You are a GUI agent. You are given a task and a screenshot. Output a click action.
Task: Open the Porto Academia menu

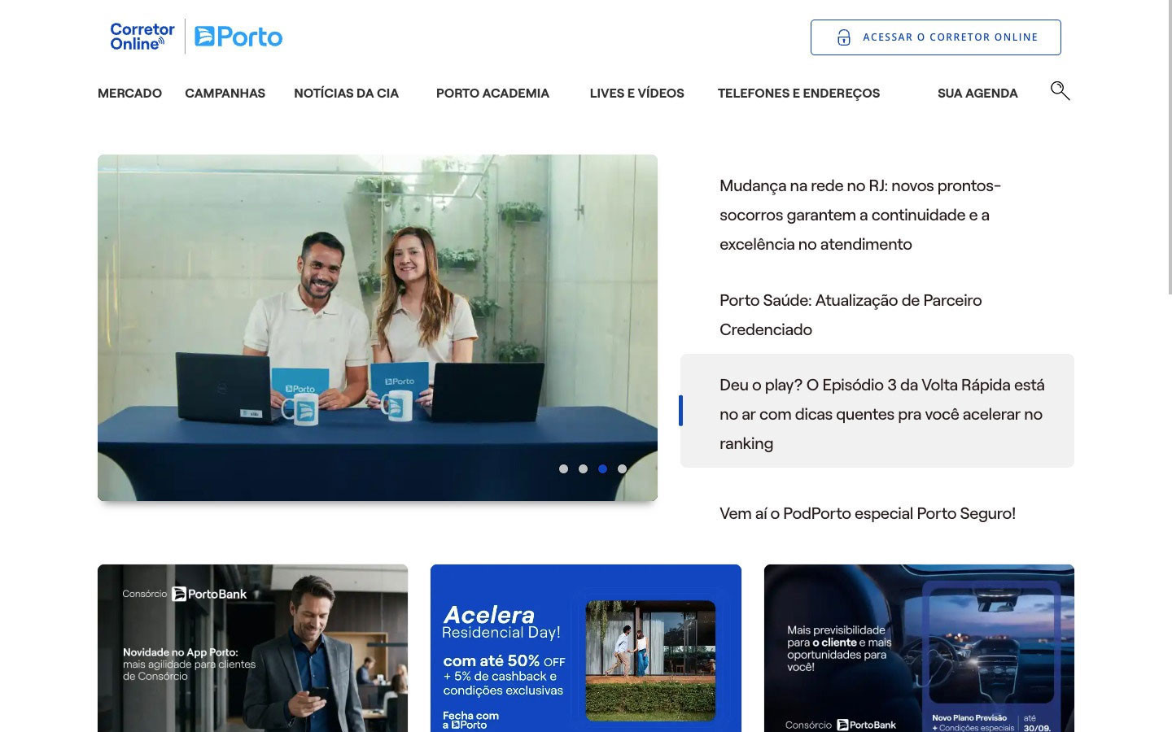tap(492, 94)
